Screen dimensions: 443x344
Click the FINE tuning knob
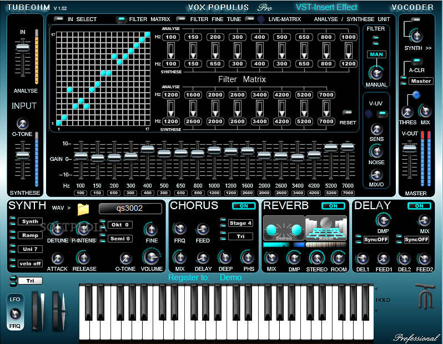coord(151,229)
